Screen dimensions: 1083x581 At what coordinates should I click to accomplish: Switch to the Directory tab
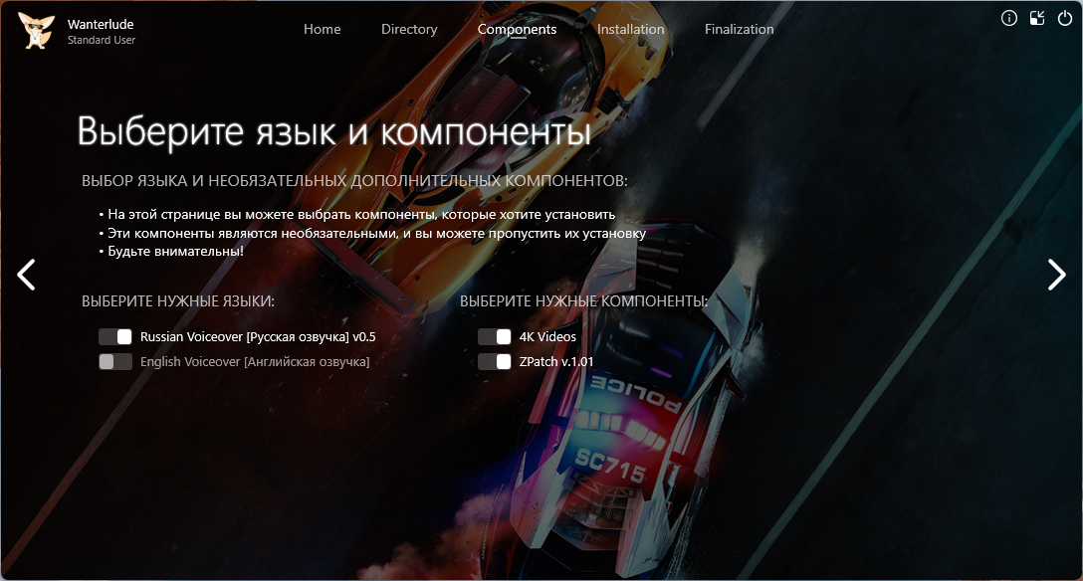pos(409,29)
